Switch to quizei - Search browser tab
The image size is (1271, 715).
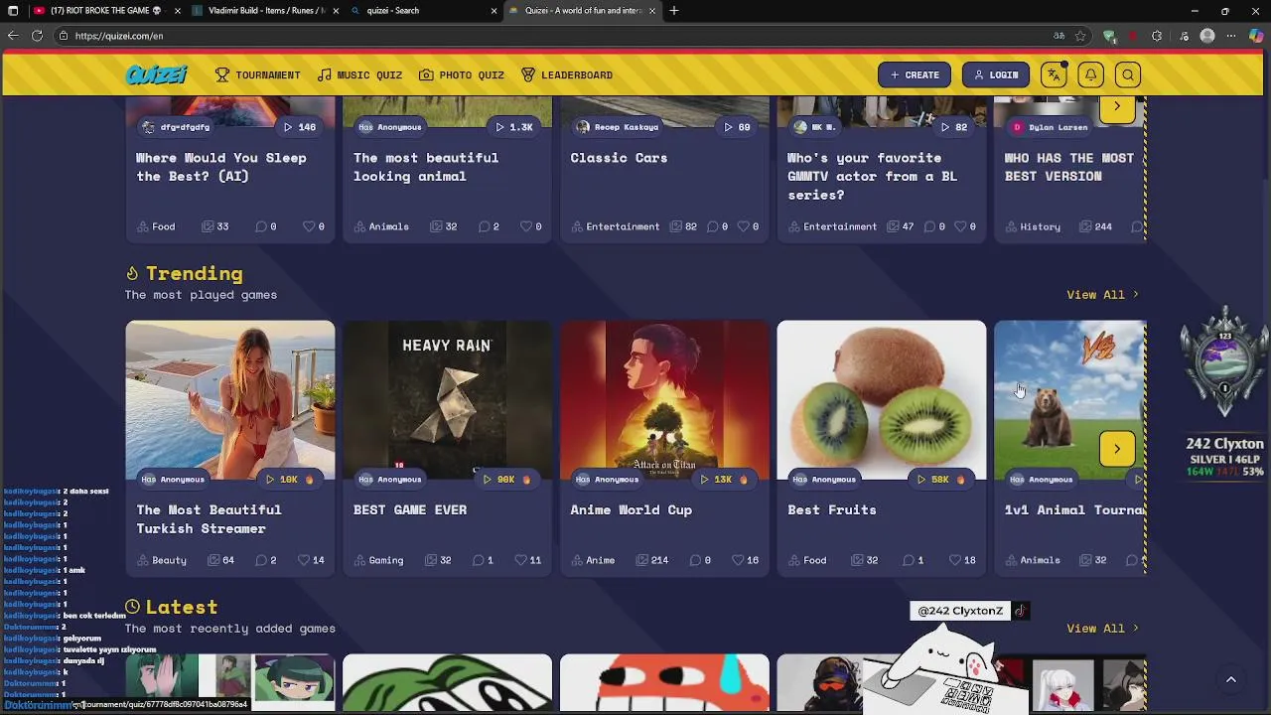click(x=424, y=11)
